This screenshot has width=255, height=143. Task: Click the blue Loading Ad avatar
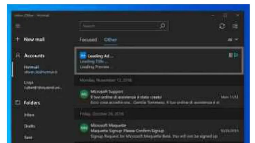click(83, 56)
